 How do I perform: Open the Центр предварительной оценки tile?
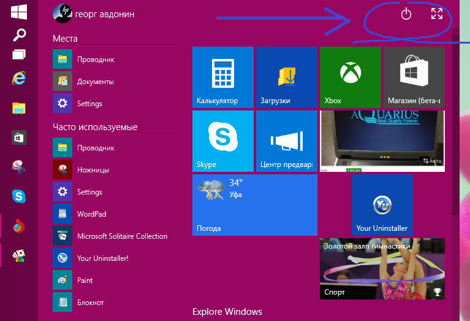click(x=287, y=141)
